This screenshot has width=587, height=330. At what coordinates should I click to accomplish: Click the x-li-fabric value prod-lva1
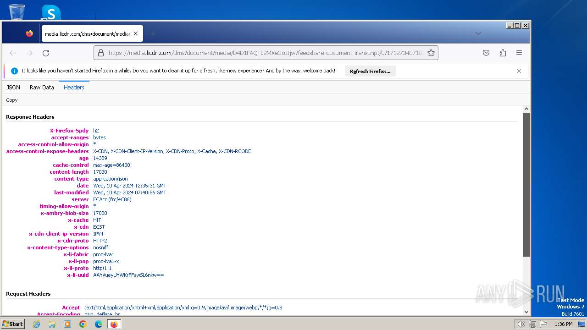(x=104, y=254)
